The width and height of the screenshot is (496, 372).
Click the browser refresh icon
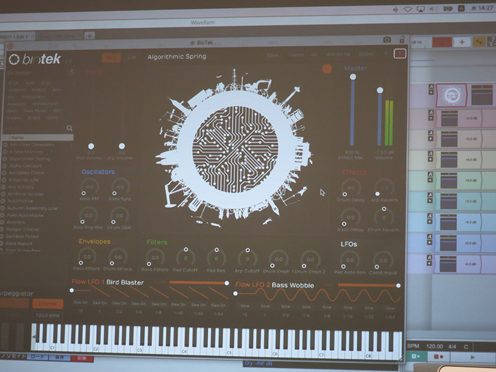point(71,72)
